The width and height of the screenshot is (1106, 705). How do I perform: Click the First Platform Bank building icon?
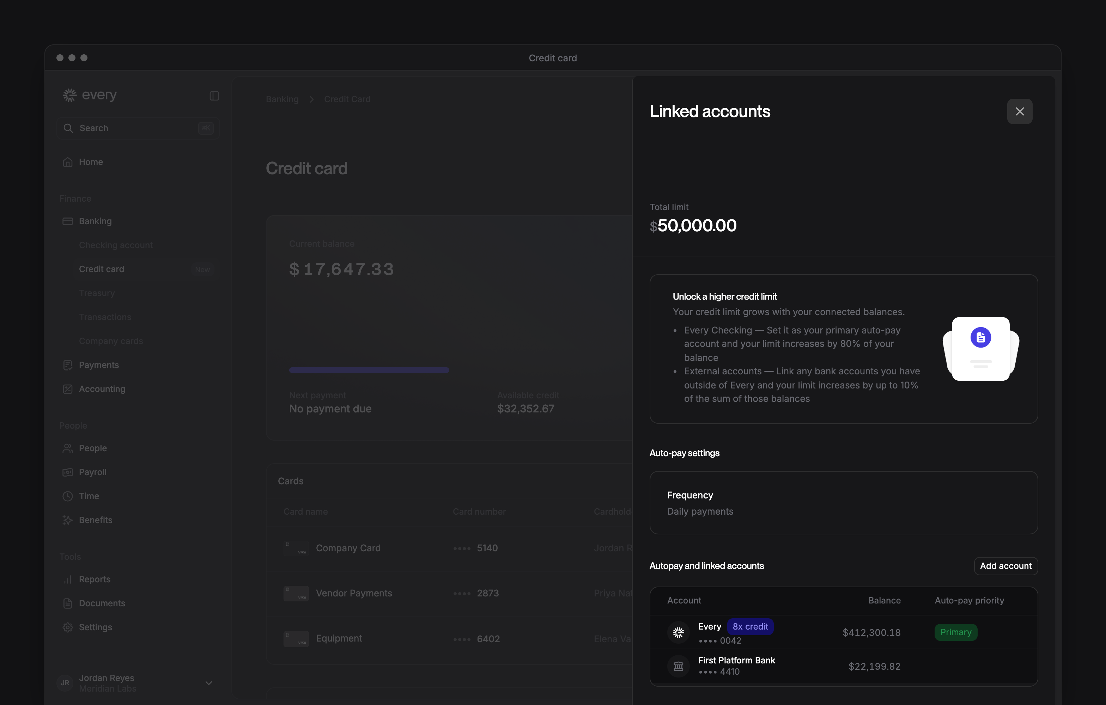678,666
